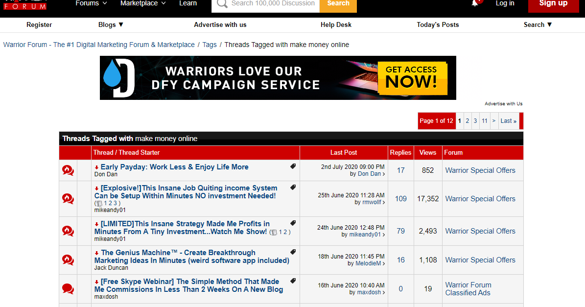Viewport: 585px width, 307px height.
Task: Click the search magnifier icon in the search bar
Action: pos(221,3)
